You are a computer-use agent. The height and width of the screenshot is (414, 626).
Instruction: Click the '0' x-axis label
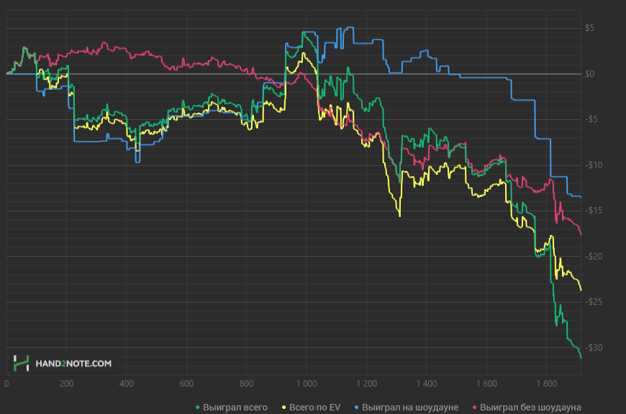click(6, 384)
